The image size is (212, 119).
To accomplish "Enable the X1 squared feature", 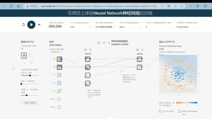I will [x=59, y=75].
